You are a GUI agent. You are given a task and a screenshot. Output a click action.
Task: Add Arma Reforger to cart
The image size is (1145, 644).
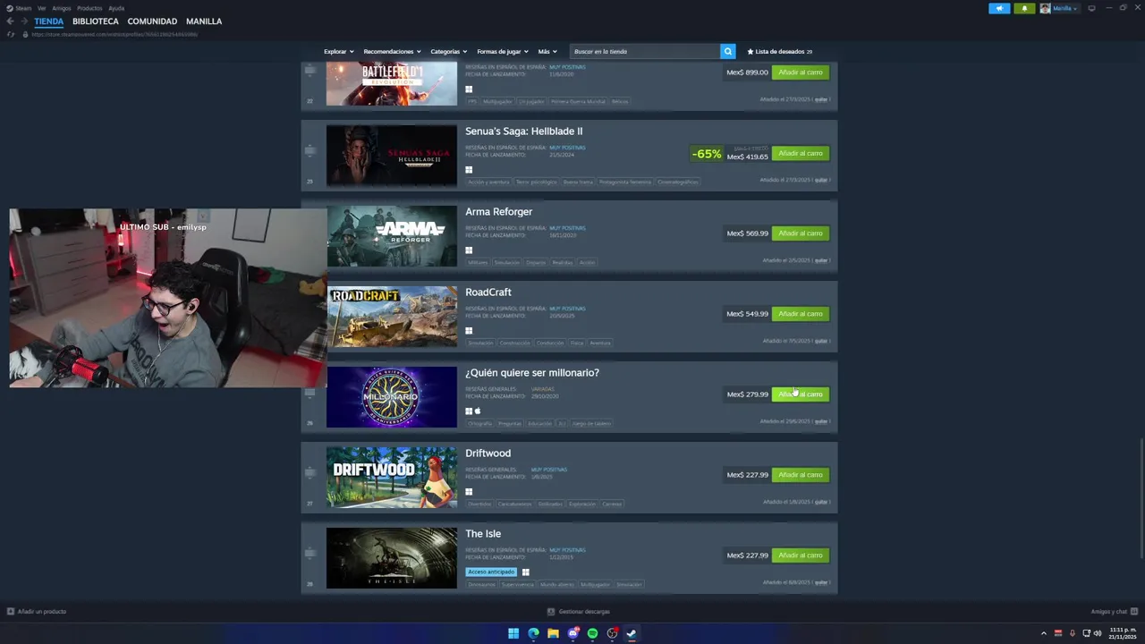[x=801, y=233]
